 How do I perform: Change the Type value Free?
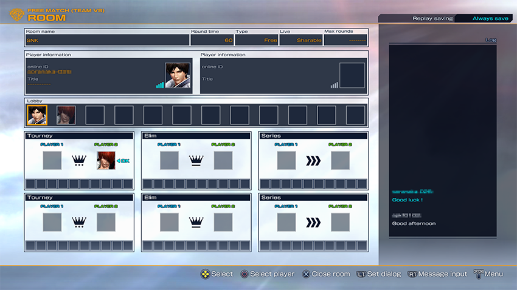(x=257, y=40)
